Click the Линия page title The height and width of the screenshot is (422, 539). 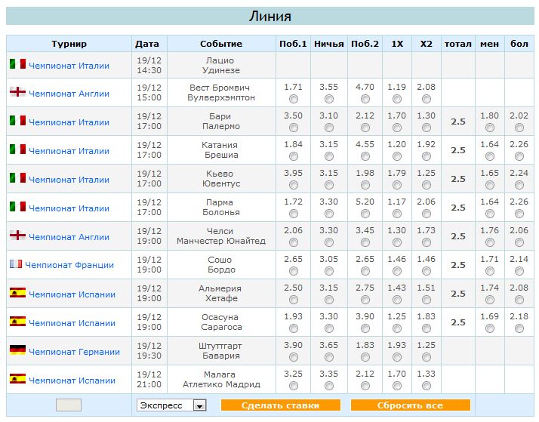click(x=270, y=16)
